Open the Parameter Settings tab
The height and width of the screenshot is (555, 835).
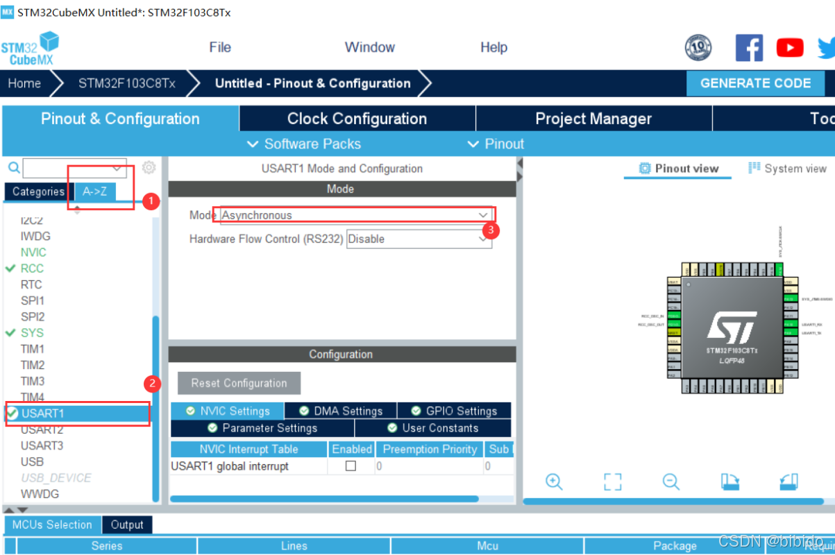[262, 428]
